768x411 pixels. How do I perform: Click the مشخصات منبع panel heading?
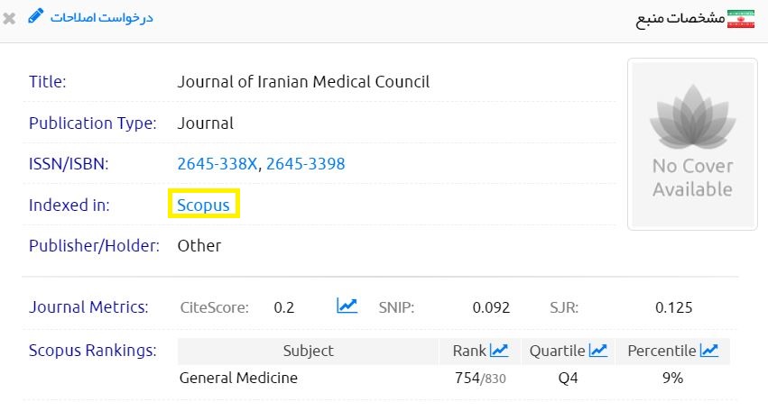[x=680, y=18]
